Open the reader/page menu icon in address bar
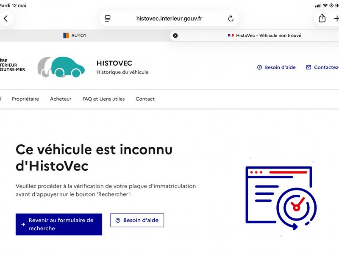Viewport: 339px width, 254px height. 108,19
